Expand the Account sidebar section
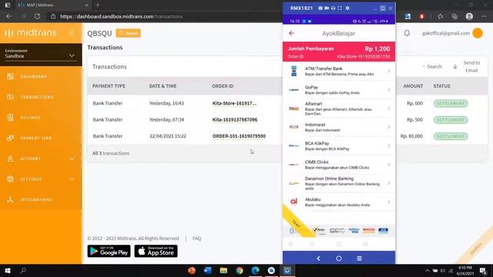Image resolution: width=493 pixels, height=277 pixels. click(x=41, y=159)
